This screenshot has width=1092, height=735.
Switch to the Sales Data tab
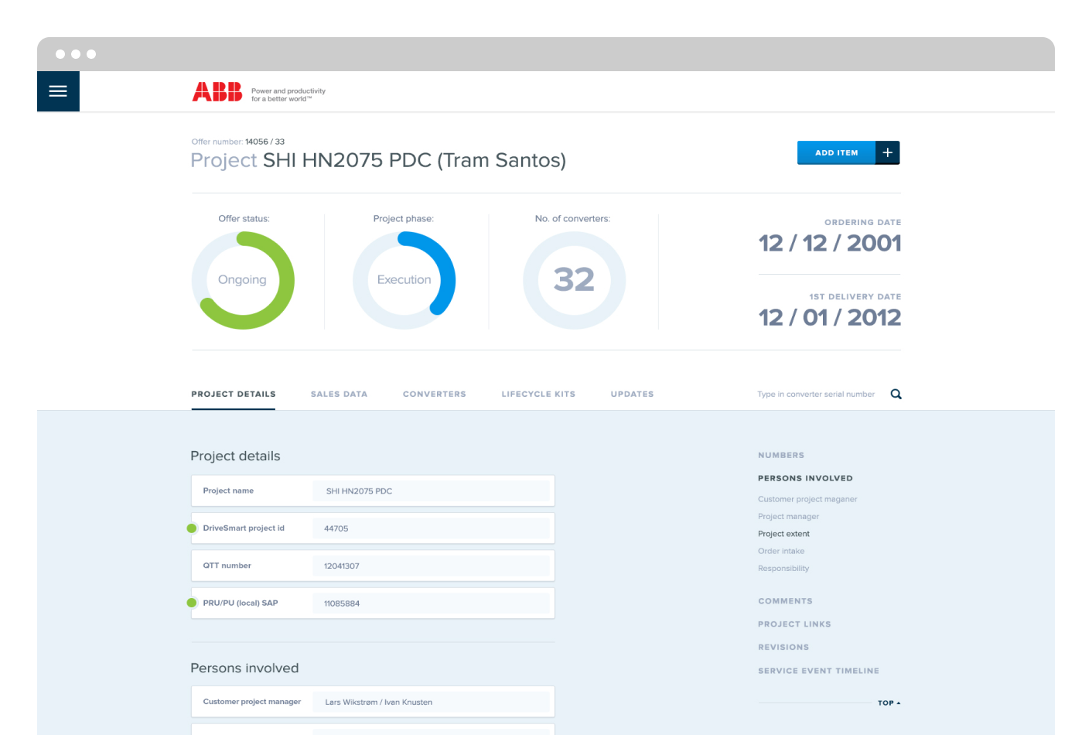pyautogui.click(x=339, y=395)
